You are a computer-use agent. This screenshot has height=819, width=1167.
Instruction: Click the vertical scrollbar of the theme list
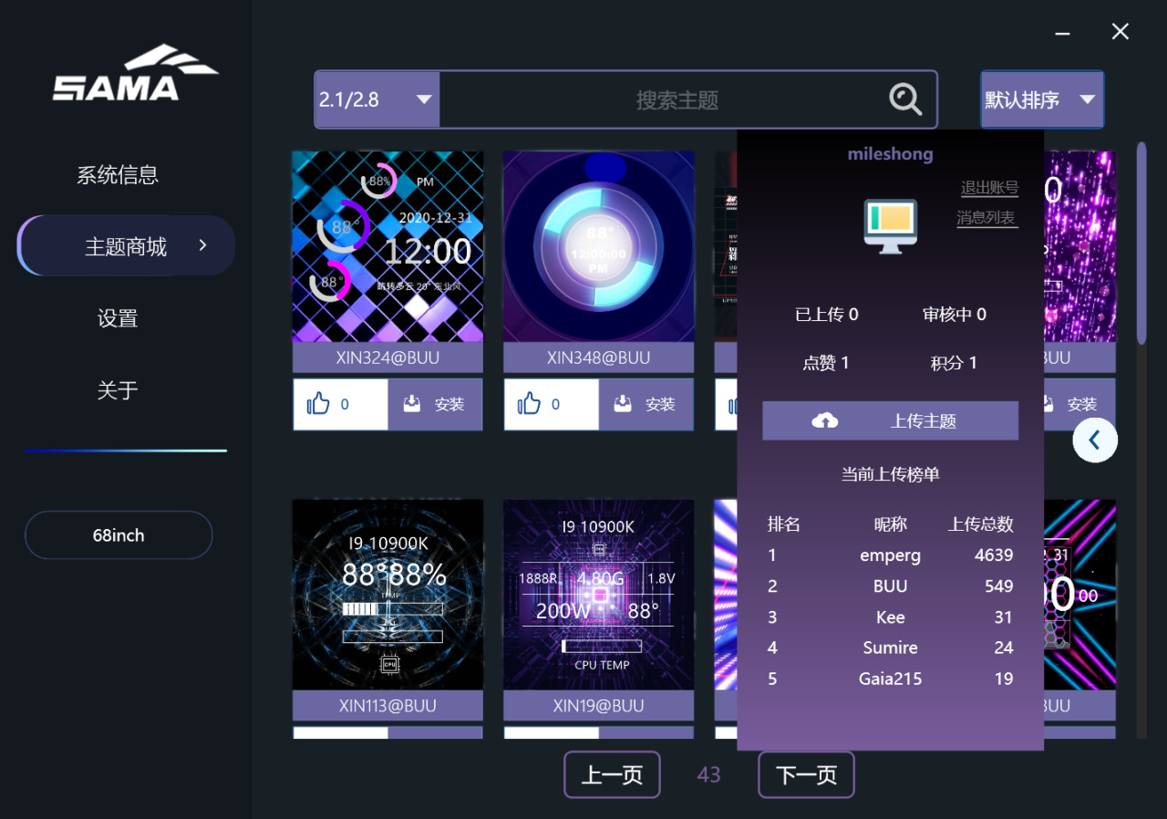[x=1141, y=243]
